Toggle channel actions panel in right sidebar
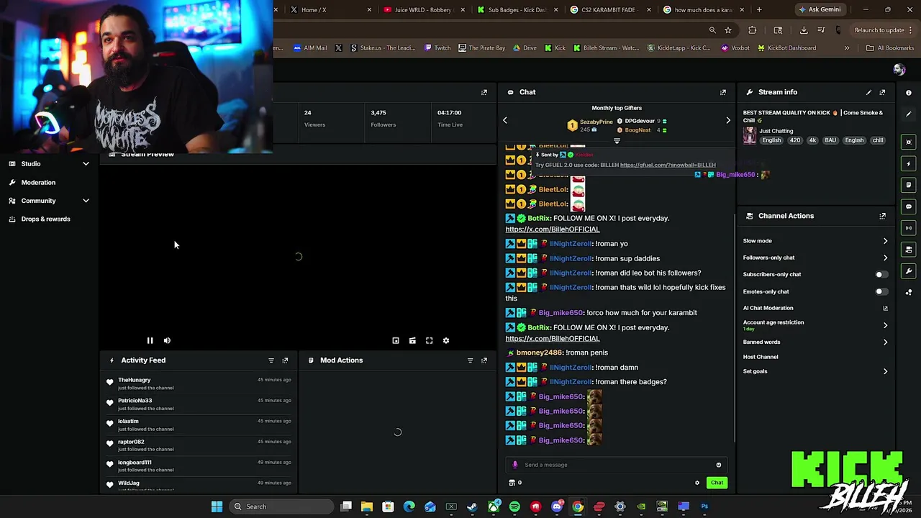The width and height of the screenshot is (921, 518). [x=909, y=250]
